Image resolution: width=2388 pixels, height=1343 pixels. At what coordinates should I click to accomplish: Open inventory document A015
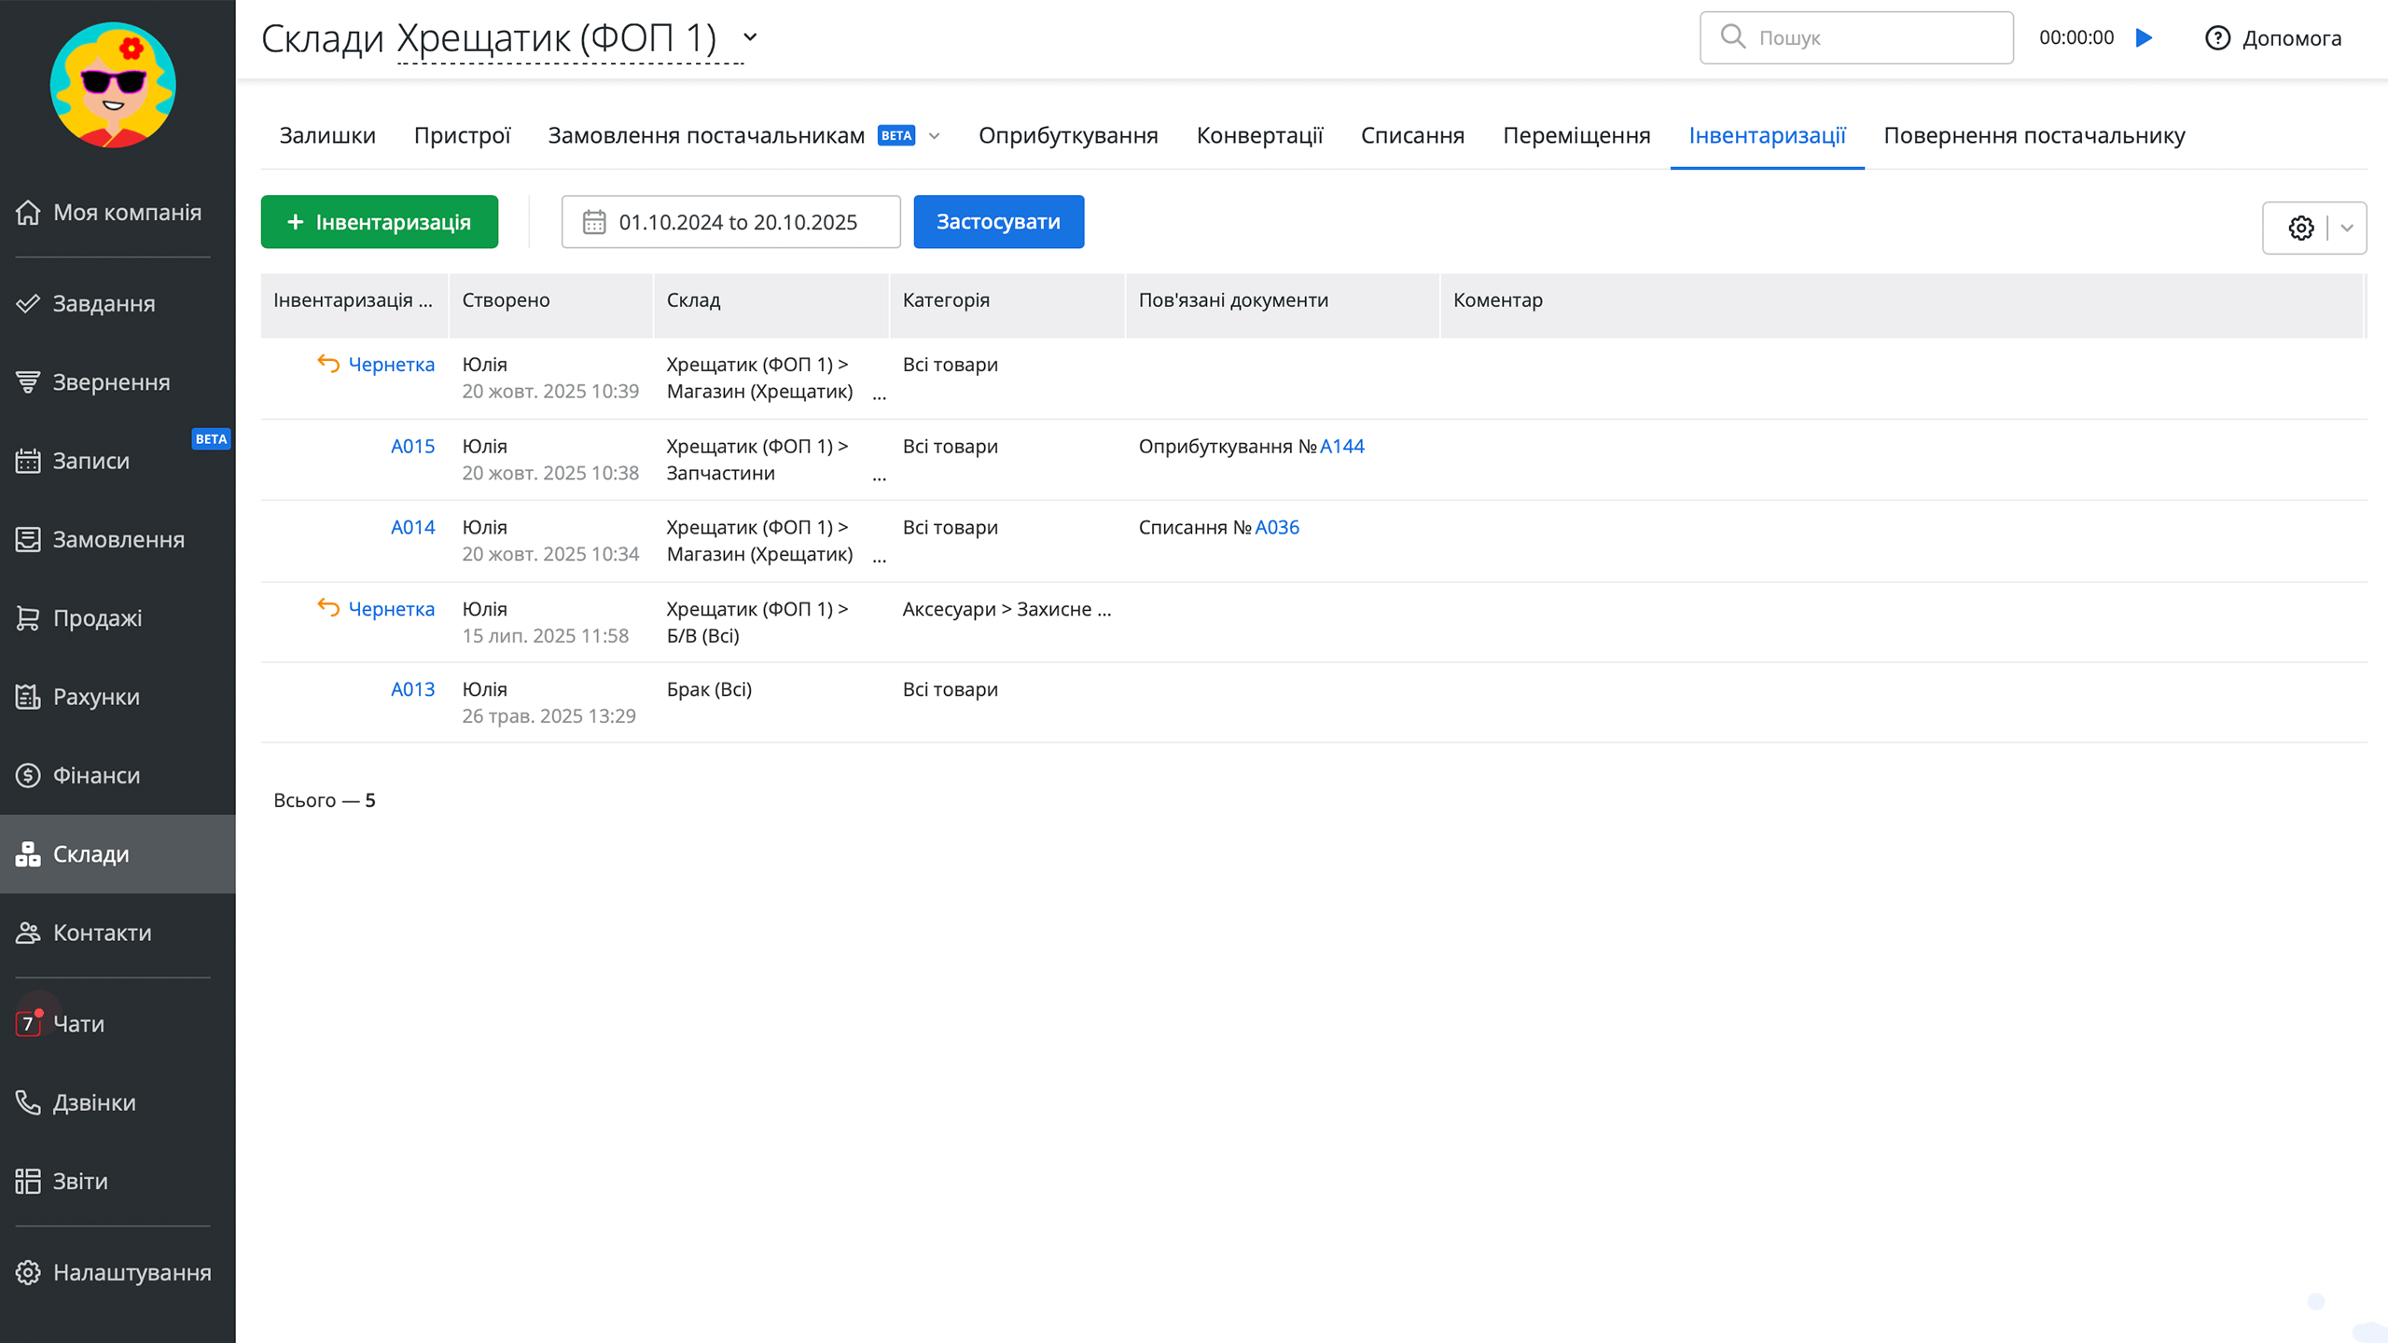(412, 446)
